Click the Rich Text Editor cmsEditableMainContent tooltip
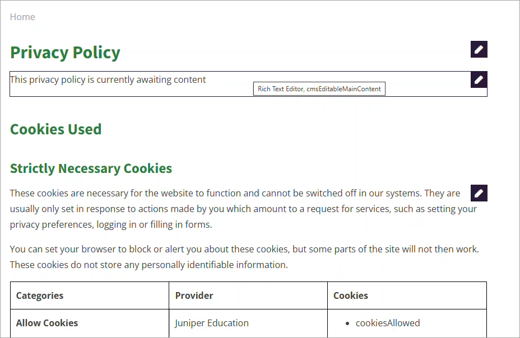 click(x=319, y=89)
